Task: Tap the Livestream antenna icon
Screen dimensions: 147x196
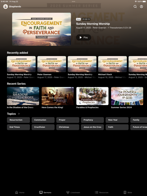Action: (x=68, y=192)
